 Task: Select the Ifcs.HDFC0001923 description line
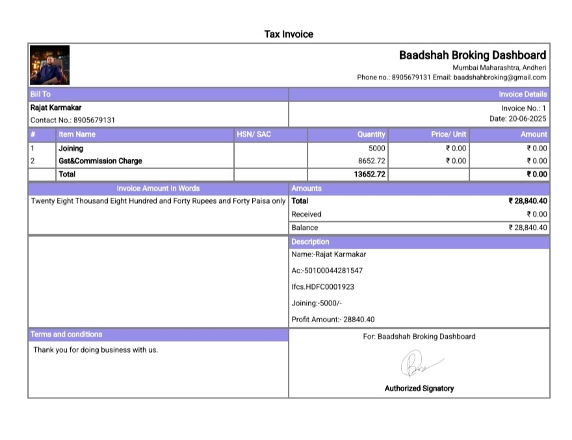click(x=323, y=287)
